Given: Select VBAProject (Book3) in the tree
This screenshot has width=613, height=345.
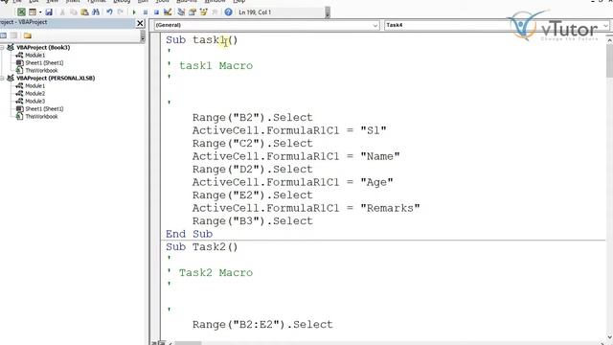Looking at the screenshot, I should 43,47.
